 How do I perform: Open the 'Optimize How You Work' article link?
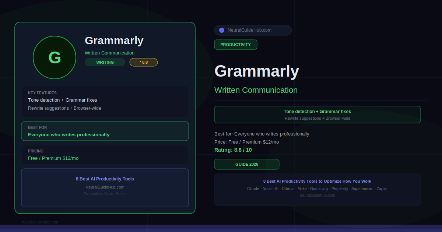(317, 181)
